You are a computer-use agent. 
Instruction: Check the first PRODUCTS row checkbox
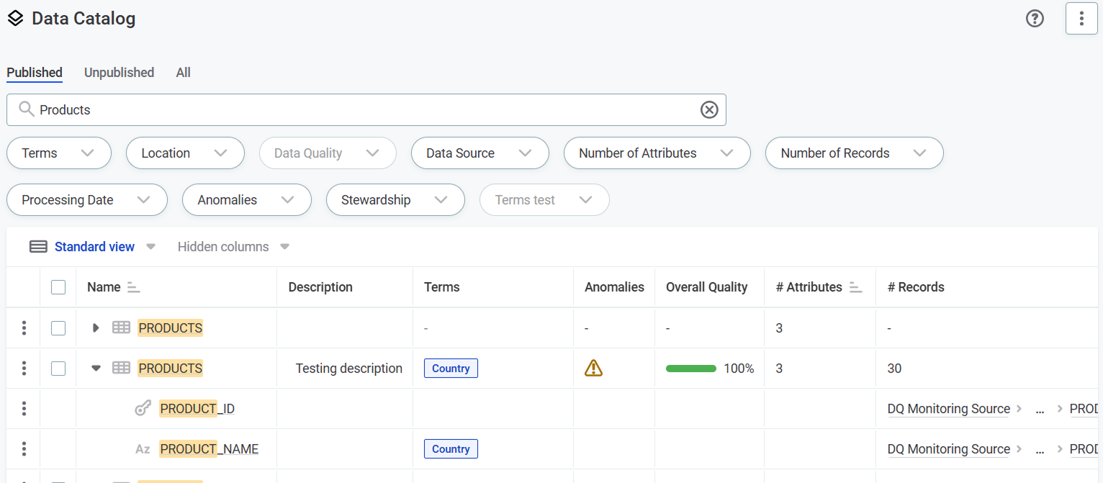point(58,328)
